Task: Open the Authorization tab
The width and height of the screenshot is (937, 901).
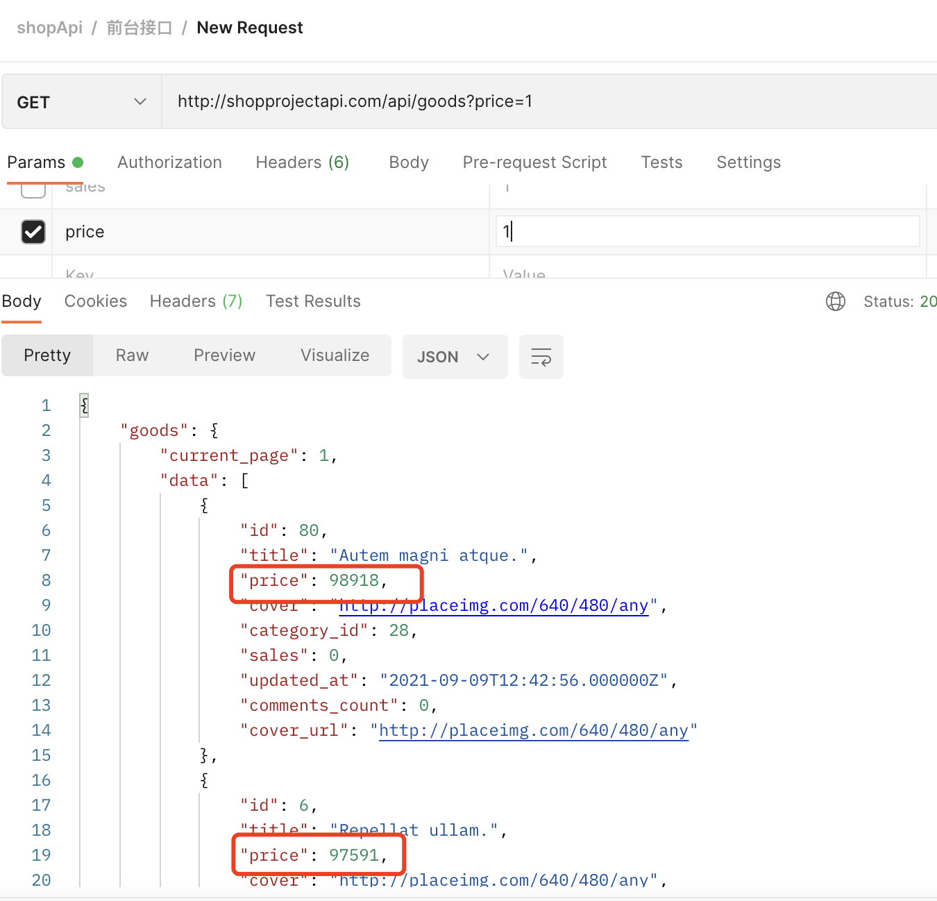Action: (169, 162)
